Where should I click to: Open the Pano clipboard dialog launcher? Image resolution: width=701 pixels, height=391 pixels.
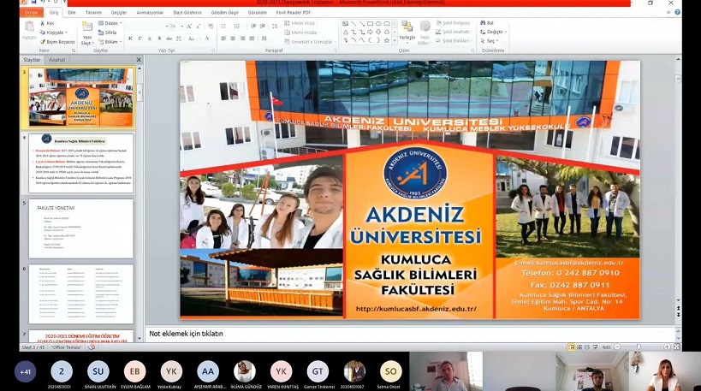click(74, 50)
